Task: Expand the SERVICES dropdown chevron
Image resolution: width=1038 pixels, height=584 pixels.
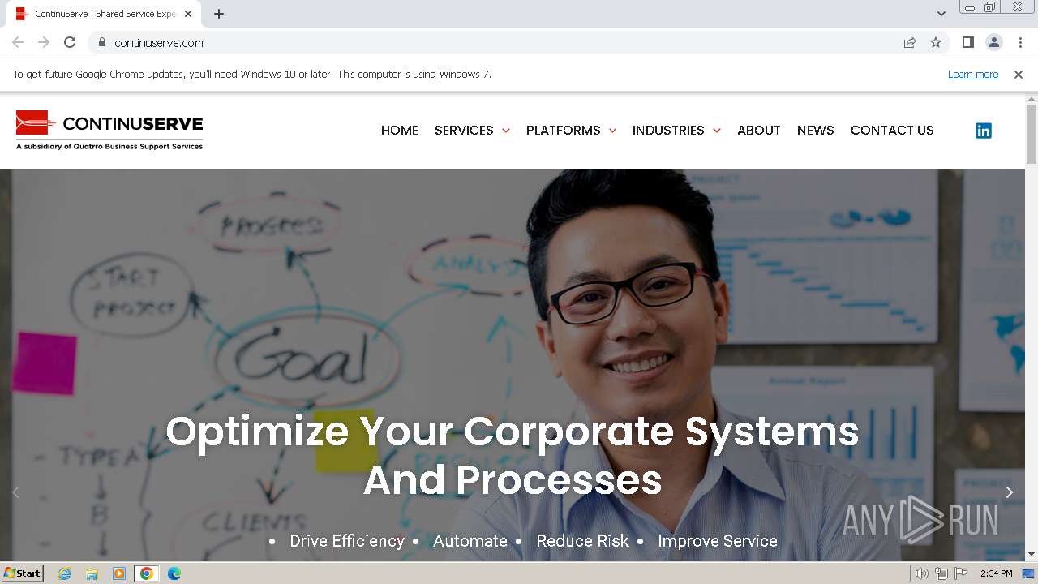Action: pos(506,131)
